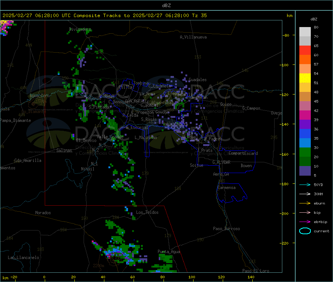Click the 'km' label at top right

[289, 16]
